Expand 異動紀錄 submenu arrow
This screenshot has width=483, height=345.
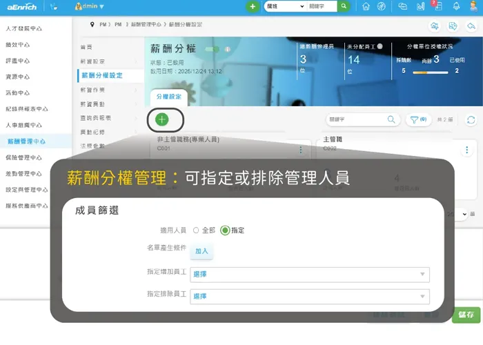(136, 132)
